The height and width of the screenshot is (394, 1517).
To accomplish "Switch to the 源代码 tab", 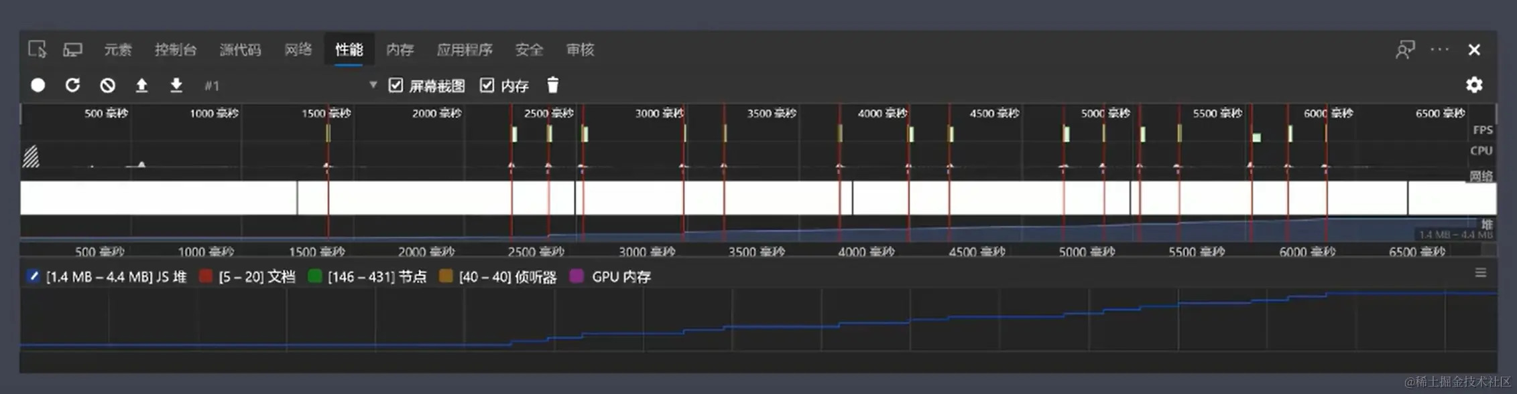I will tap(240, 50).
